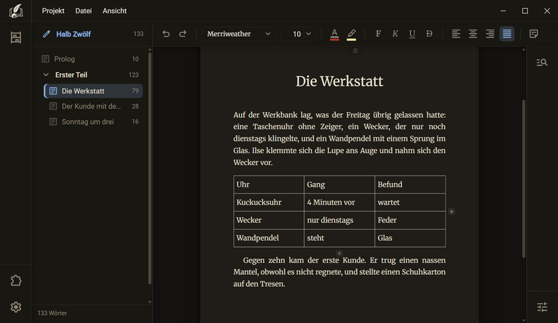Select the Die Werkstatt scene

[93, 91]
